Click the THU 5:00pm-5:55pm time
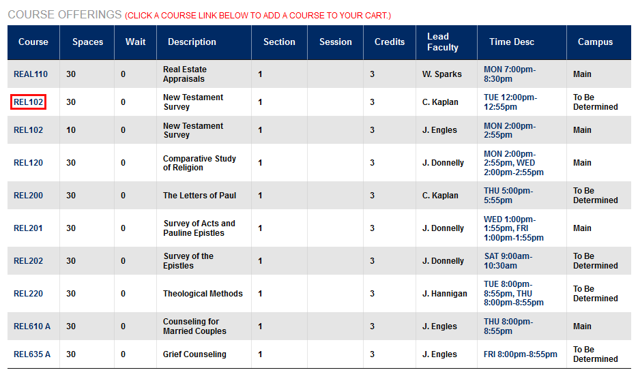This screenshot has width=638, height=381. 508,195
